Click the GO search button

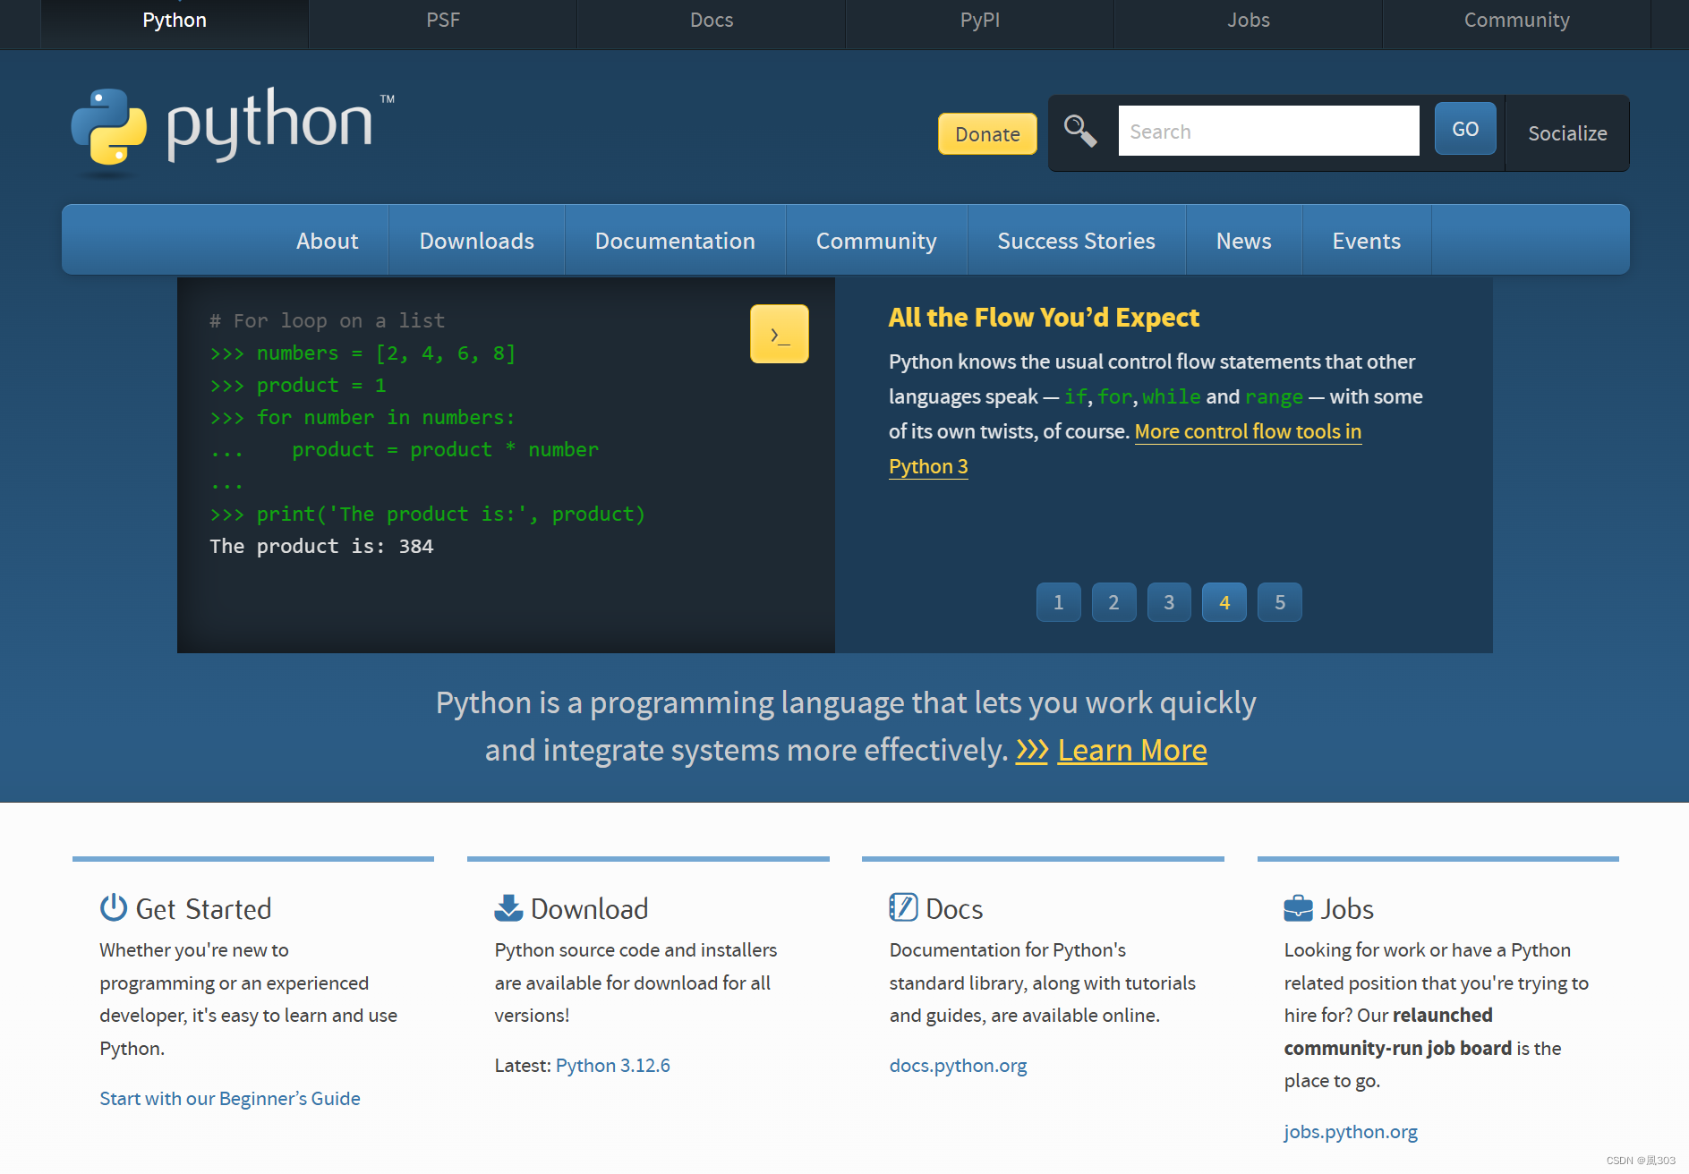click(1465, 129)
